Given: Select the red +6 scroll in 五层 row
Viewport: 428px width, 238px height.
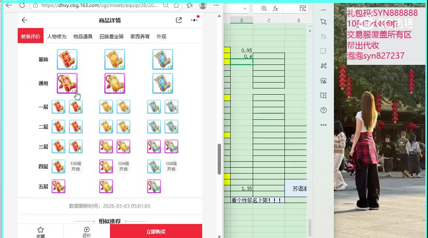Looking at the screenshot, I should pos(58,186).
